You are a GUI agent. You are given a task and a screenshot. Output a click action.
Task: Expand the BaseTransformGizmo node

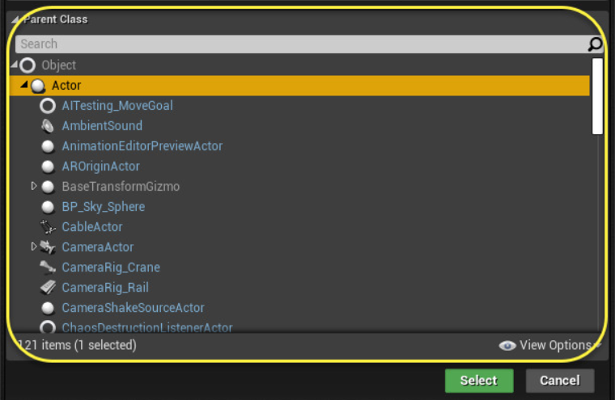[x=34, y=187]
